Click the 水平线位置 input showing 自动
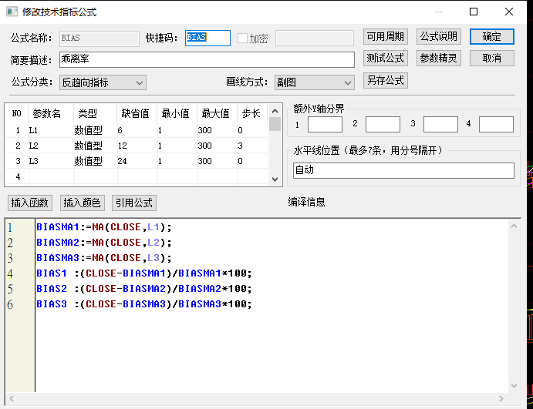533x409 pixels. tap(403, 170)
